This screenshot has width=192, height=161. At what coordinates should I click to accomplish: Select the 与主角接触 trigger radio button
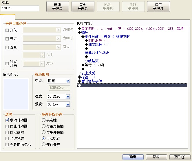[43, 126]
